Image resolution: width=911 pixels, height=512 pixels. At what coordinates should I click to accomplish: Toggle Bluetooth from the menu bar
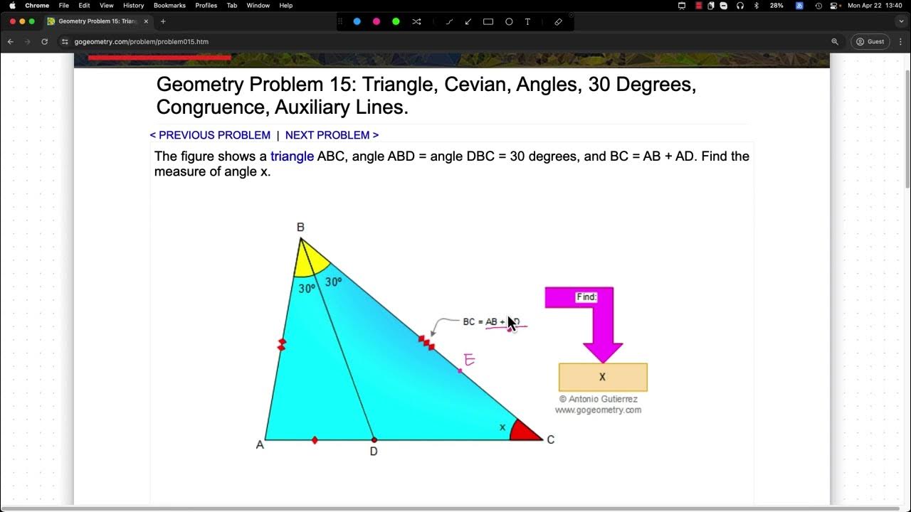pyautogui.click(x=756, y=5)
